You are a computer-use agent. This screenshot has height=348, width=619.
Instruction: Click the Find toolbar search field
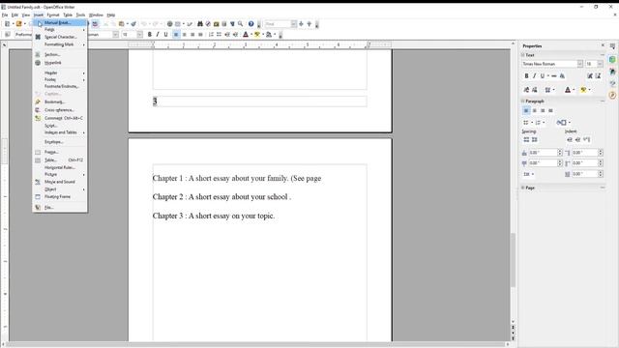278,24
